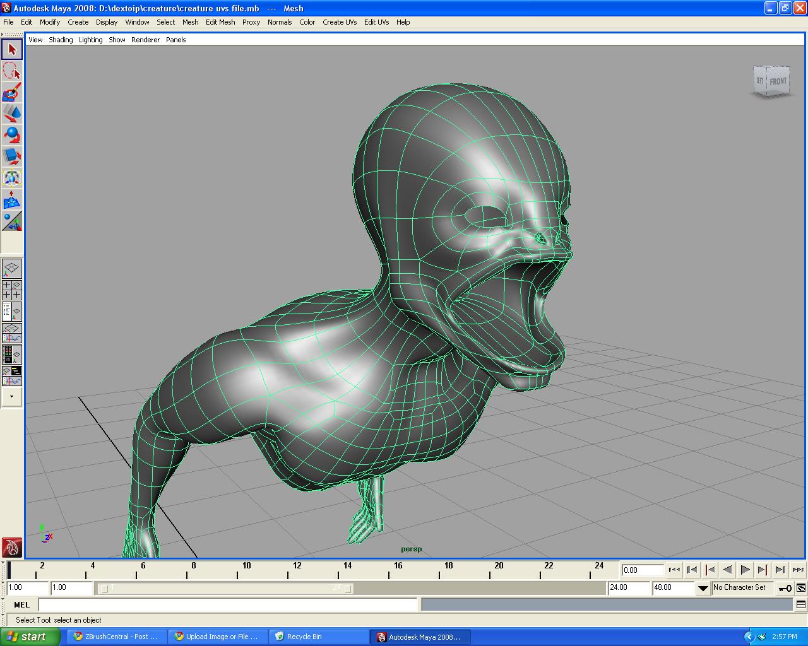
Task: Click the MEL command input field
Action: coord(229,604)
